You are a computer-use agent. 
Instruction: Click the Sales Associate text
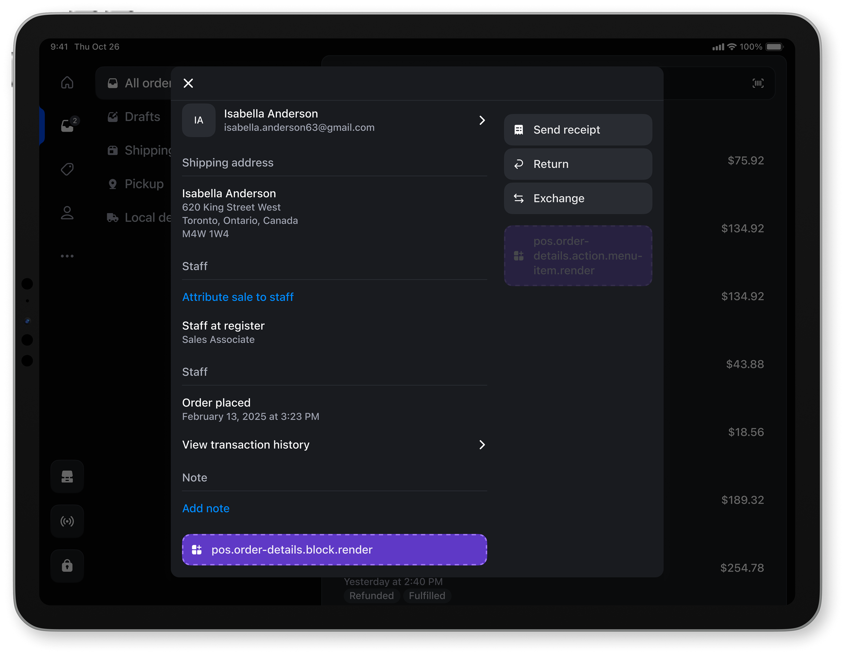tap(218, 340)
